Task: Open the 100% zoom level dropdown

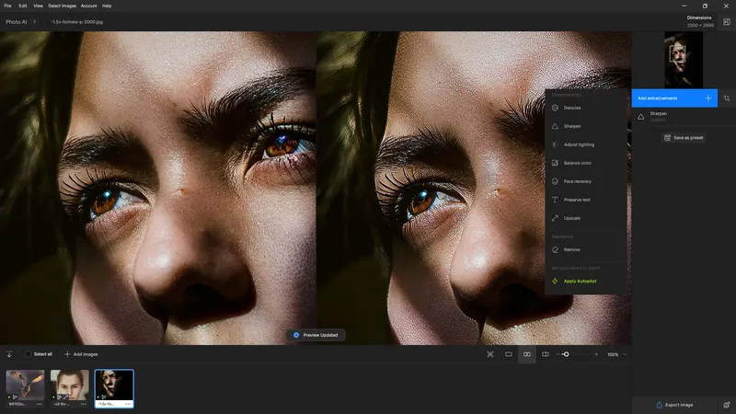Action: 616,354
